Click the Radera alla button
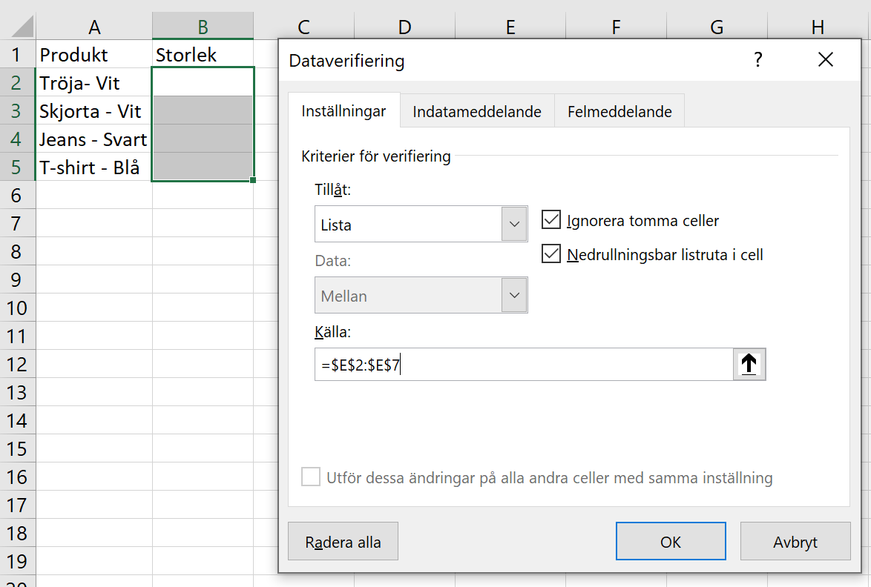Screen dimensions: 871x587 (343, 540)
